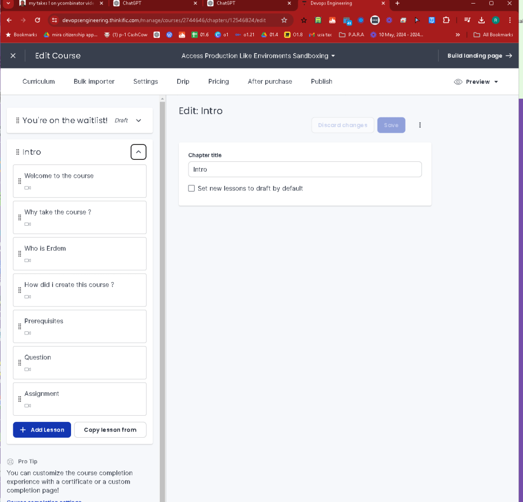Open a new browser tab

tap(397, 4)
